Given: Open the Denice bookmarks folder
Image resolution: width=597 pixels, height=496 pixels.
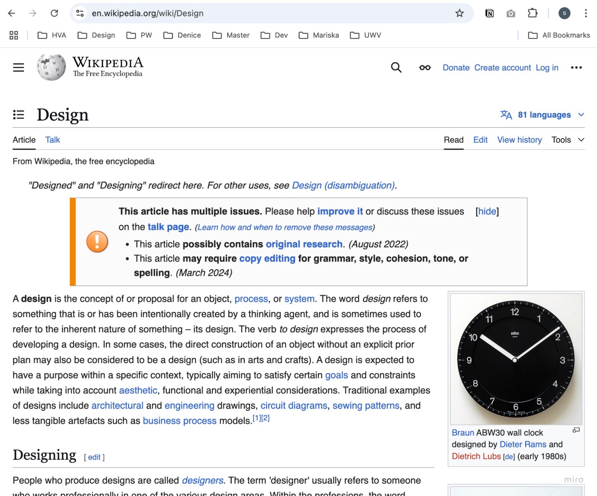Looking at the screenshot, I should (x=182, y=35).
